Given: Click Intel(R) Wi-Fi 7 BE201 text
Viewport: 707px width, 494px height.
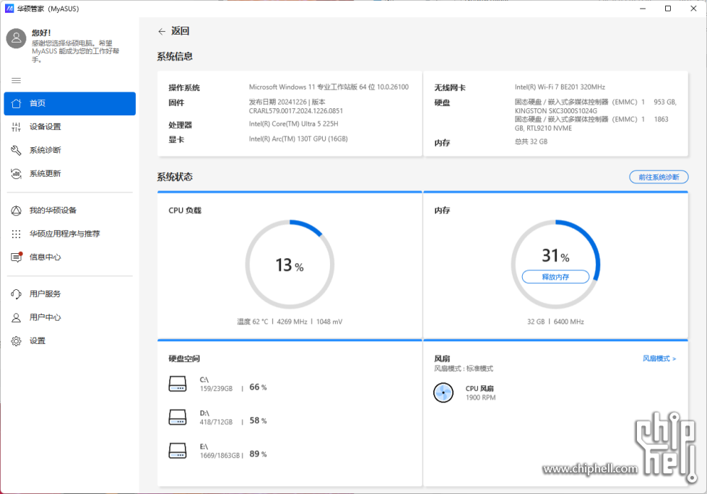Looking at the screenshot, I should (x=560, y=87).
